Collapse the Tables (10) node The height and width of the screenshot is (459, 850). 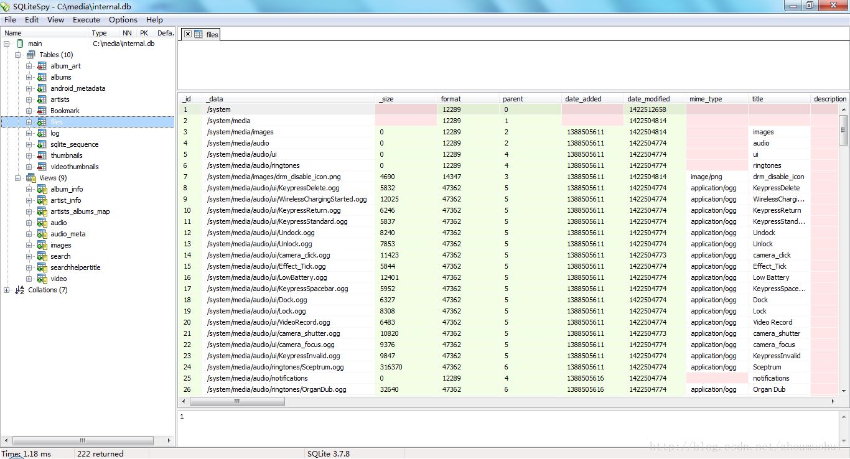(x=18, y=55)
